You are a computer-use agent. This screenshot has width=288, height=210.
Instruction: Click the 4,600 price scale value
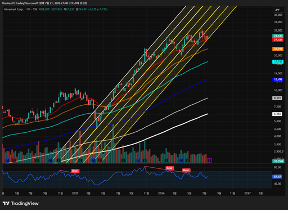point(278,129)
